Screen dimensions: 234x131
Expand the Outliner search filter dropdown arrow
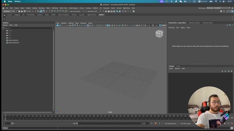tap(53, 28)
